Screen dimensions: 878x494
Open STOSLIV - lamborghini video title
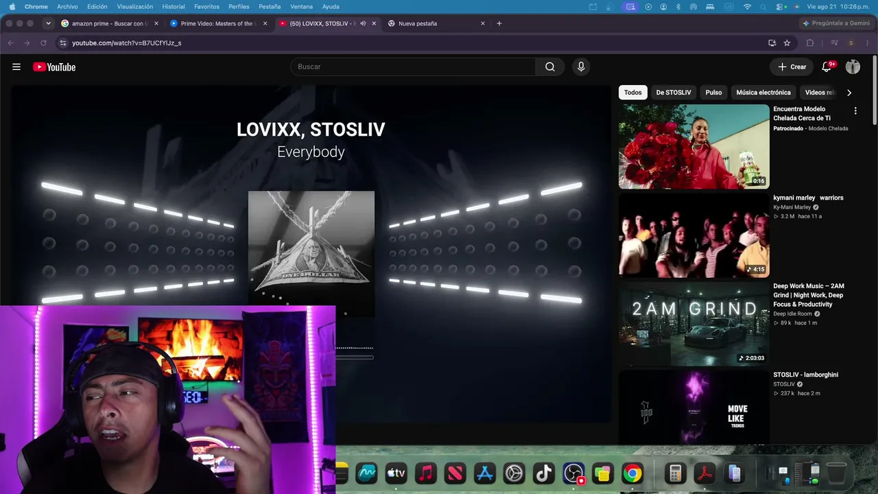pos(806,375)
